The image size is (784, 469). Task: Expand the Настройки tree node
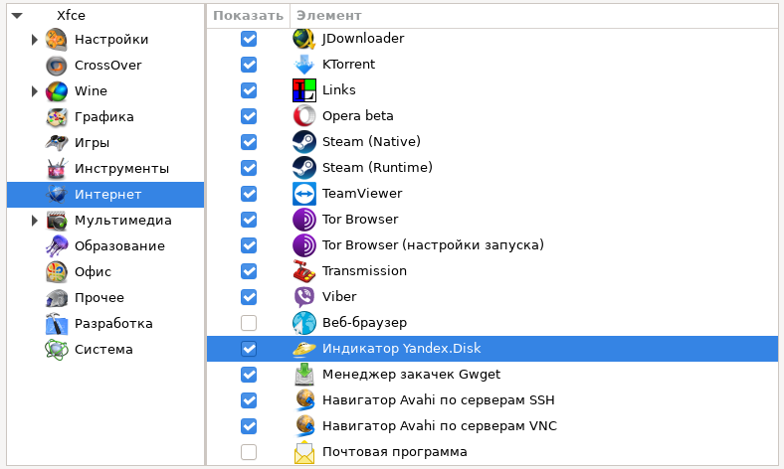click(x=35, y=40)
